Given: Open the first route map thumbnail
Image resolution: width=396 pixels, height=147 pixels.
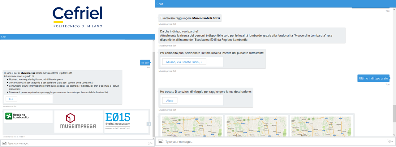Looking at the screenshot, I should 192,126.
